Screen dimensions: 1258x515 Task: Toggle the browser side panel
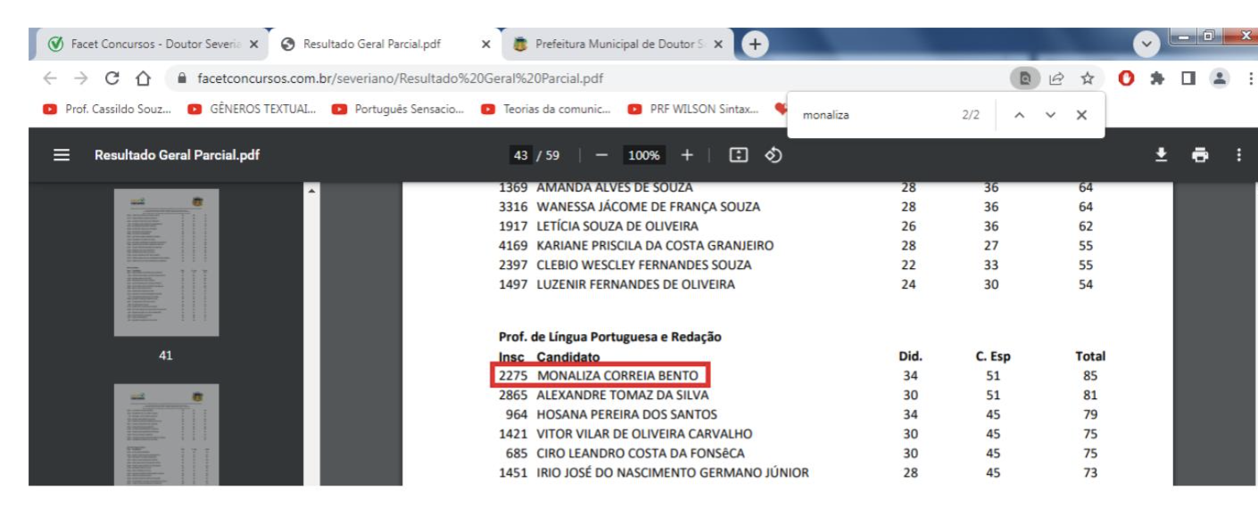click(1188, 78)
